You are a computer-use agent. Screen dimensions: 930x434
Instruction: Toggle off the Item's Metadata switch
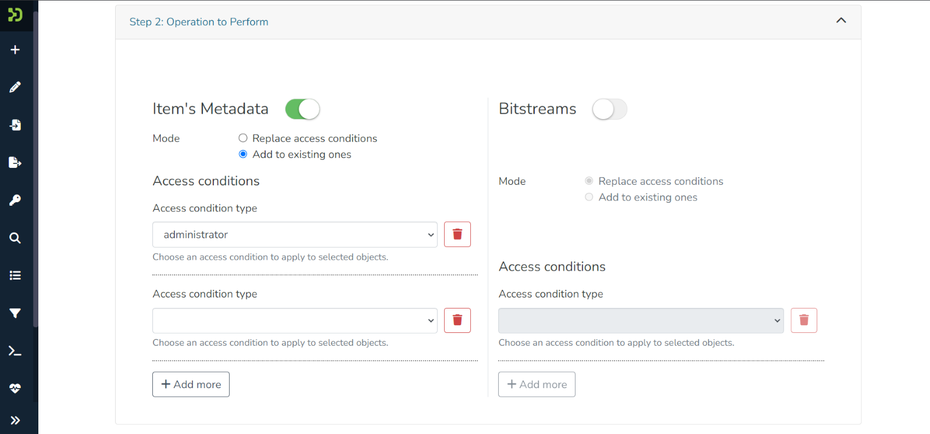coord(302,109)
